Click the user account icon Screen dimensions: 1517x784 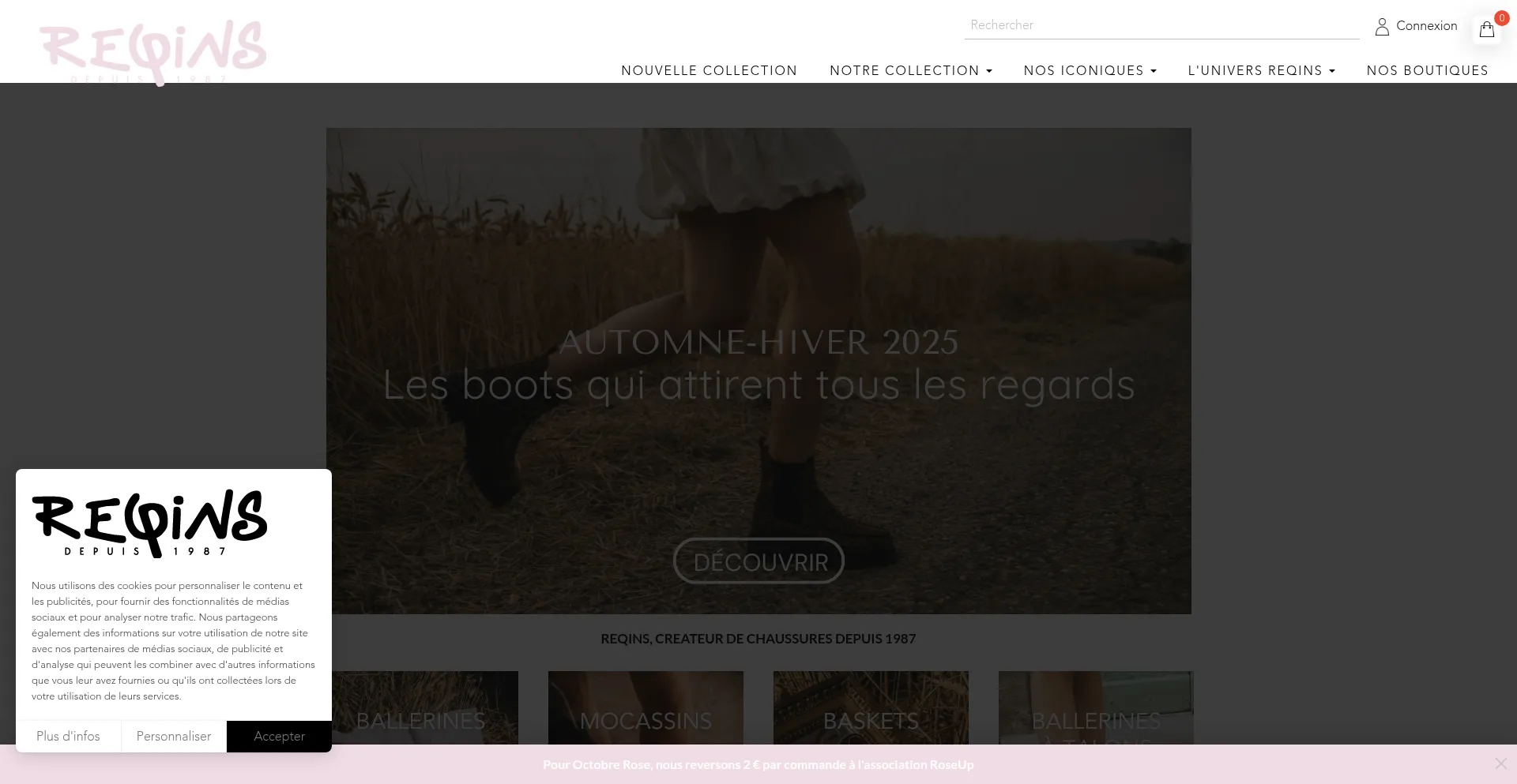coord(1382,27)
